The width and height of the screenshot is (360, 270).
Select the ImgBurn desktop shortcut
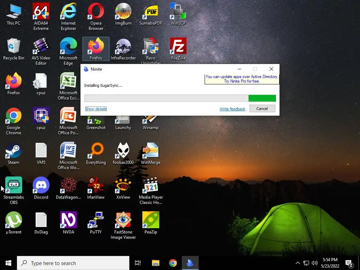[x=123, y=14]
